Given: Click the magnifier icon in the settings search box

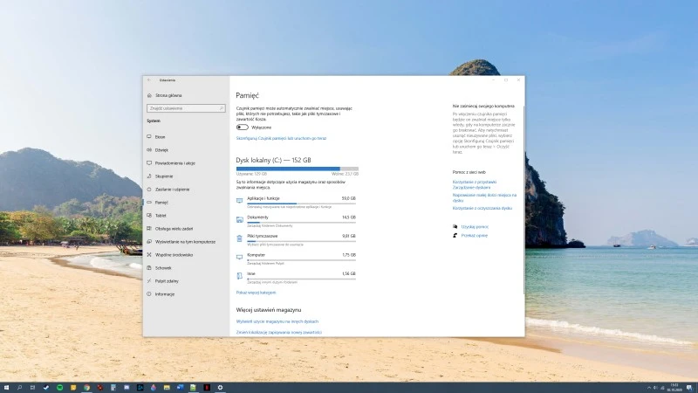Looking at the screenshot, I should click(x=222, y=108).
